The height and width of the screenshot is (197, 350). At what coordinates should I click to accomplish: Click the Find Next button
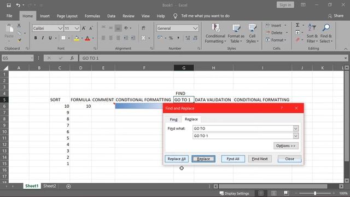click(260, 159)
